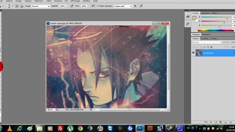Viewport: 235px width, 132px height.
Task: Open the Aide menu
Action: [x=95, y=1]
